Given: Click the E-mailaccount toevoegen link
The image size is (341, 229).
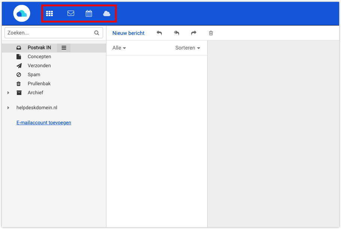Looking at the screenshot, I should click(x=43, y=122).
